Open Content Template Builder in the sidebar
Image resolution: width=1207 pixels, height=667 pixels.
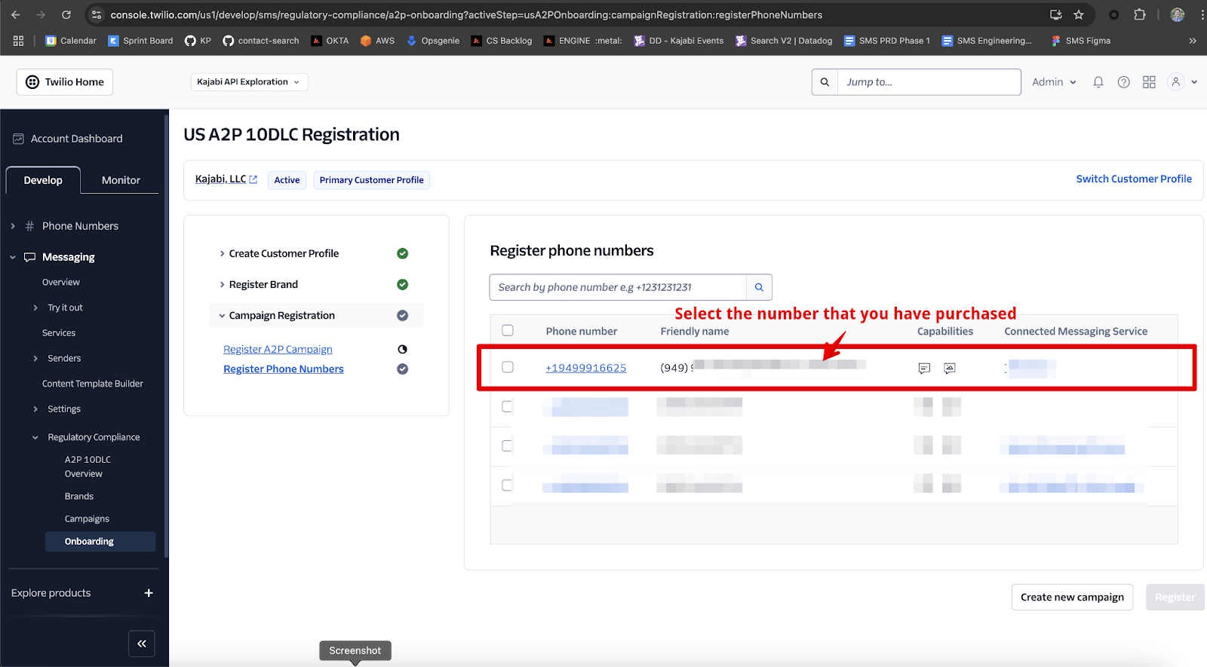click(x=93, y=384)
